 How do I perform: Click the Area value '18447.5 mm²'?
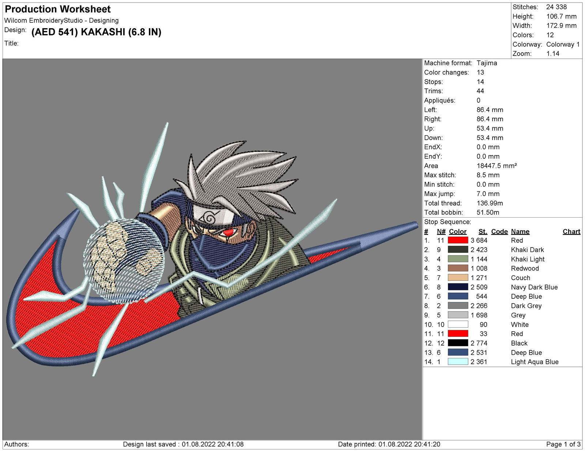point(497,166)
